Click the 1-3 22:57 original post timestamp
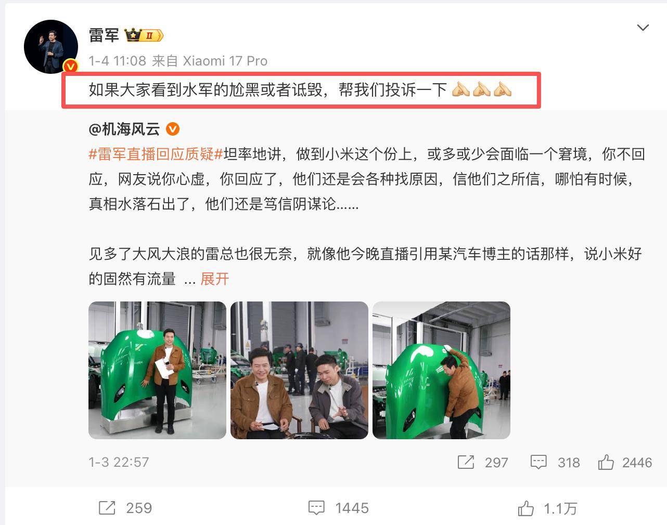Image resolution: width=667 pixels, height=525 pixels. point(119,462)
